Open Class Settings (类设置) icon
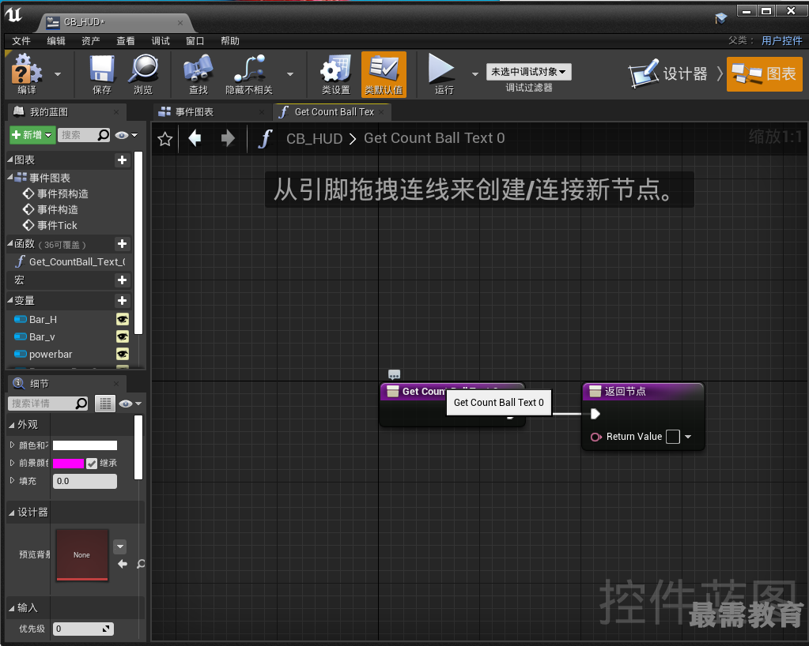The width and height of the screenshot is (809, 646). (336, 73)
